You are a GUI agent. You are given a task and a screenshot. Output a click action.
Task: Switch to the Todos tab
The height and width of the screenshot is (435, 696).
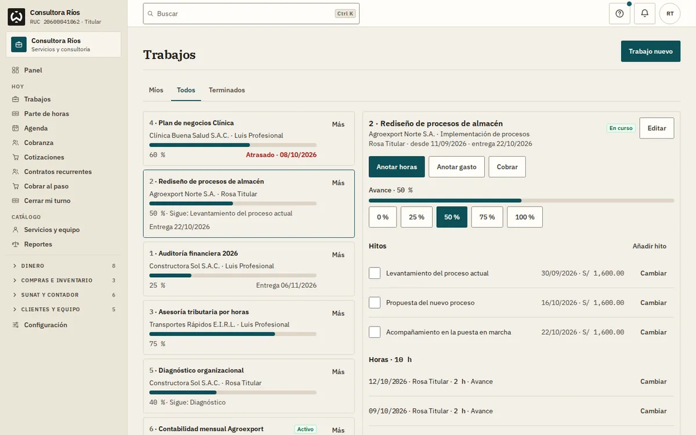(186, 90)
